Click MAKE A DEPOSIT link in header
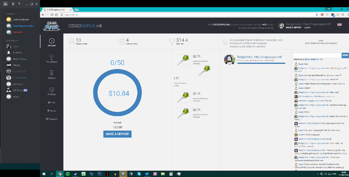This screenshot has width=349, height=177. [x=294, y=28]
